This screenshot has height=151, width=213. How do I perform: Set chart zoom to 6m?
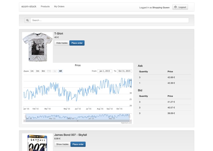pos(43,71)
